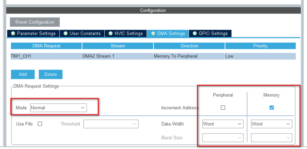Uncheck Memory increment address checkbox
The height and width of the screenshot is (149, 307).
(x=272, y=108)
